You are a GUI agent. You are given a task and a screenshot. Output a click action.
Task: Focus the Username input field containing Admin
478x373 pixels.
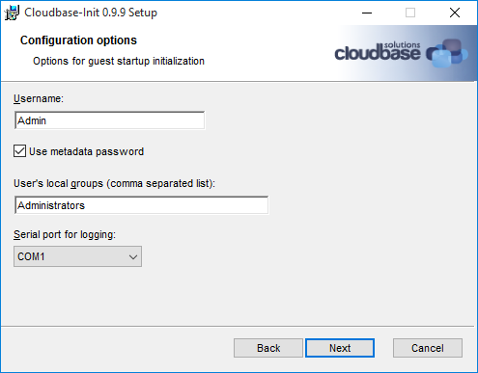(x=109, y=120)
